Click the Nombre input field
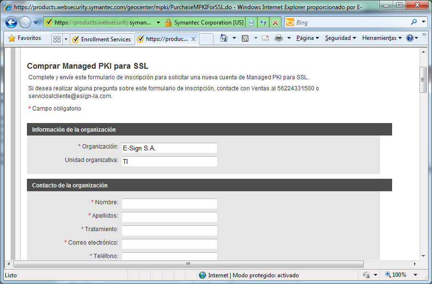Viewport: 432px width, 284px height. coord(169,204)
